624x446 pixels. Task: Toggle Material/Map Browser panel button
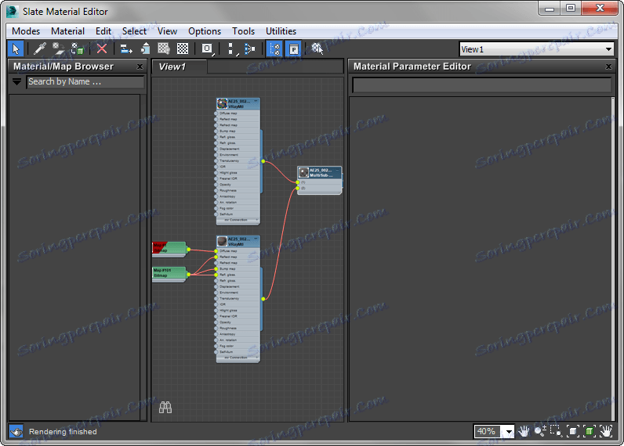pos(274,49)
